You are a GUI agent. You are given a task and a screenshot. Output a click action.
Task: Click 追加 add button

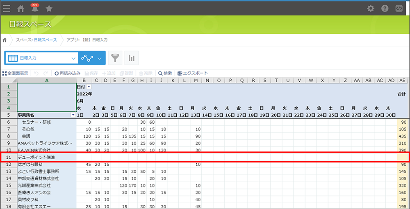109,73
